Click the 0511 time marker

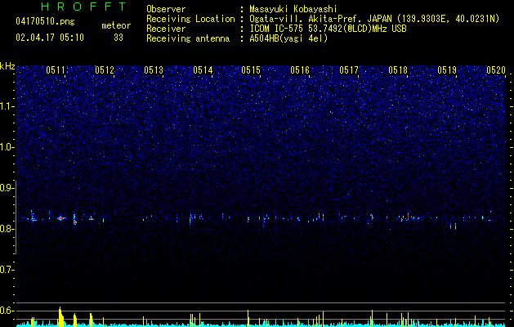(x=56, y=69)
